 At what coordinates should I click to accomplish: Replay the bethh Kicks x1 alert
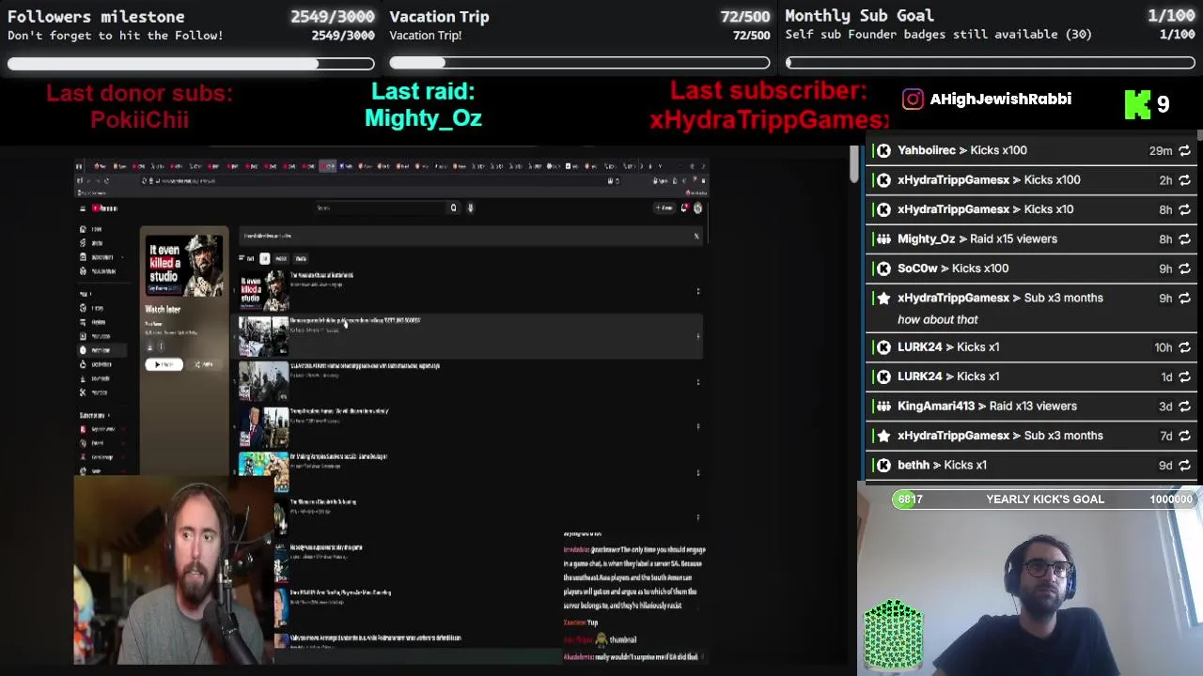click(1184, 465)
